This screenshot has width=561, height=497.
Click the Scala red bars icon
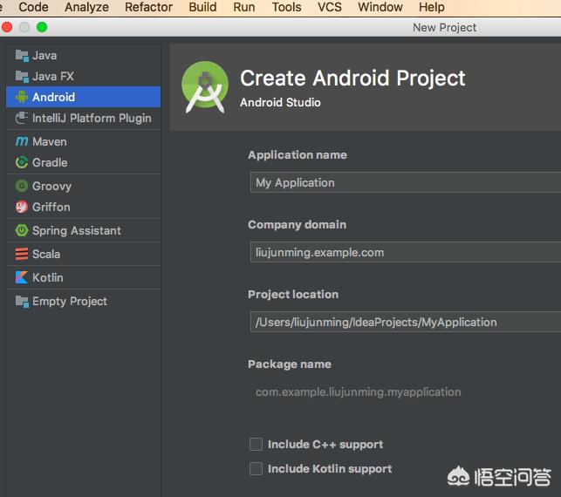22,254
